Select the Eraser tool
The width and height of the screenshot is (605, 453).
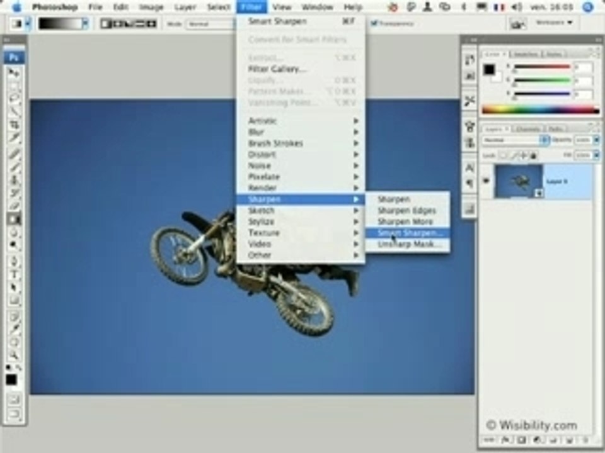pos(14,205)
